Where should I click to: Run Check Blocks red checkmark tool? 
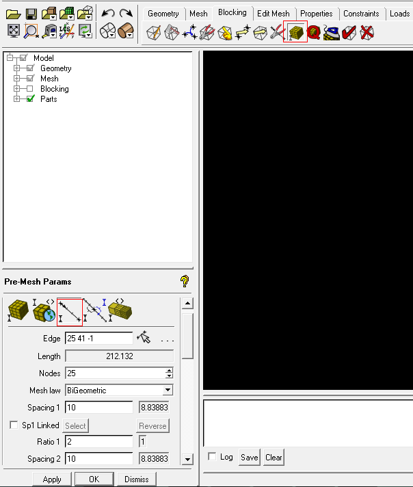(x=349, y=33)
